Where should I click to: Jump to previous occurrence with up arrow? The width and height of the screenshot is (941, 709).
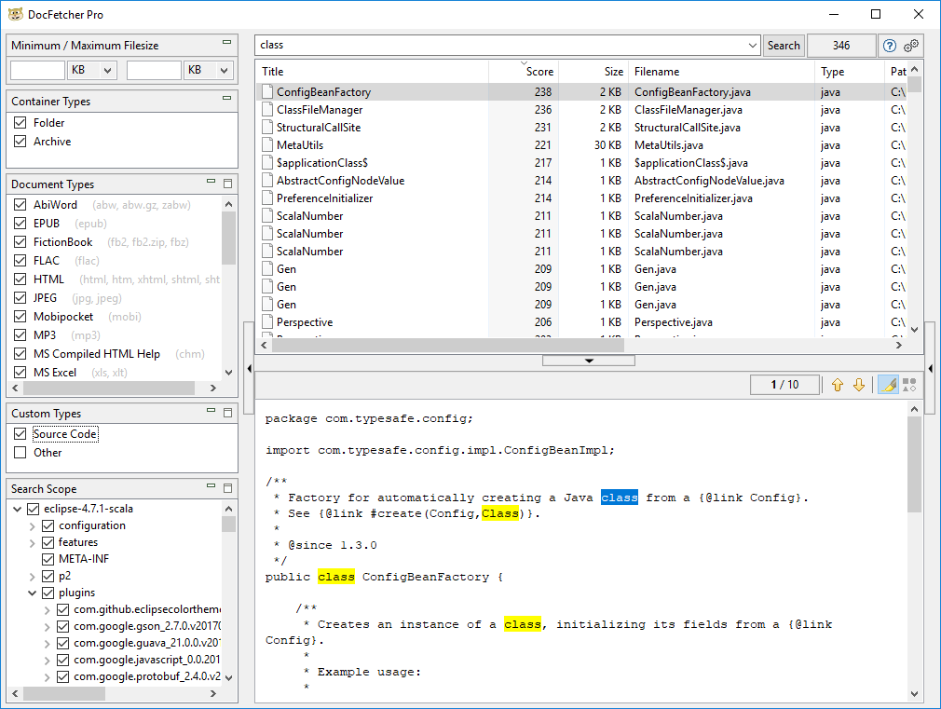tap(838, 385)
